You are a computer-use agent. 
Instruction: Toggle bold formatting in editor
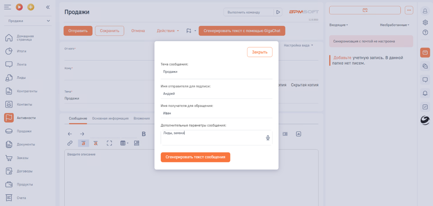144,134
